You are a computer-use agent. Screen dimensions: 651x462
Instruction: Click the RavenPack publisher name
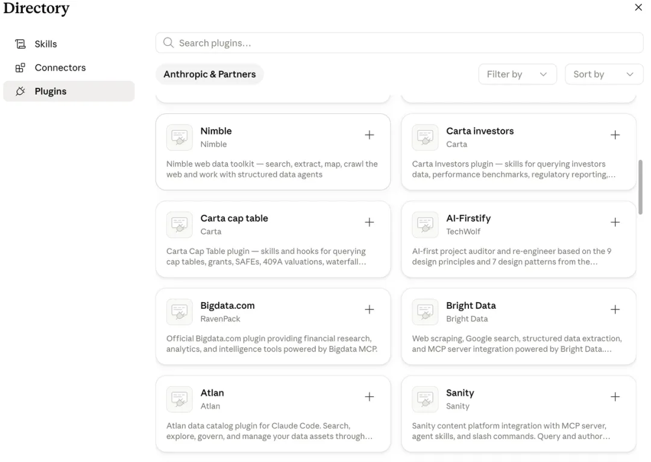220,318
